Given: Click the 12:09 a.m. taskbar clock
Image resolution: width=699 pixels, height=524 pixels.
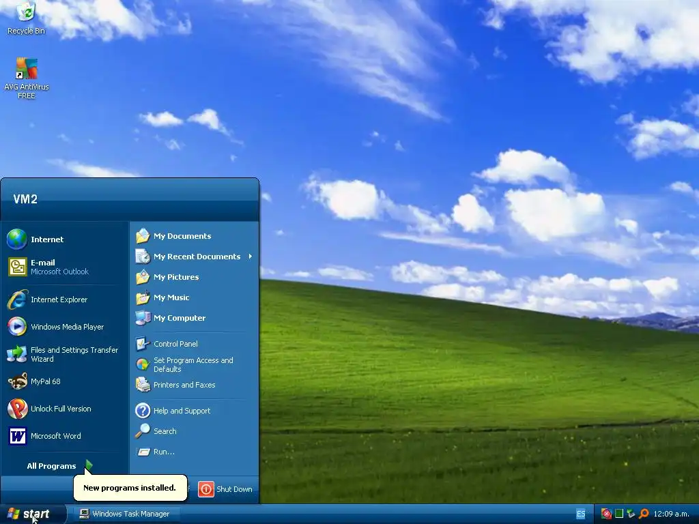Looking at the screenshot, I should pyautogui.click(x=671, y=514).
